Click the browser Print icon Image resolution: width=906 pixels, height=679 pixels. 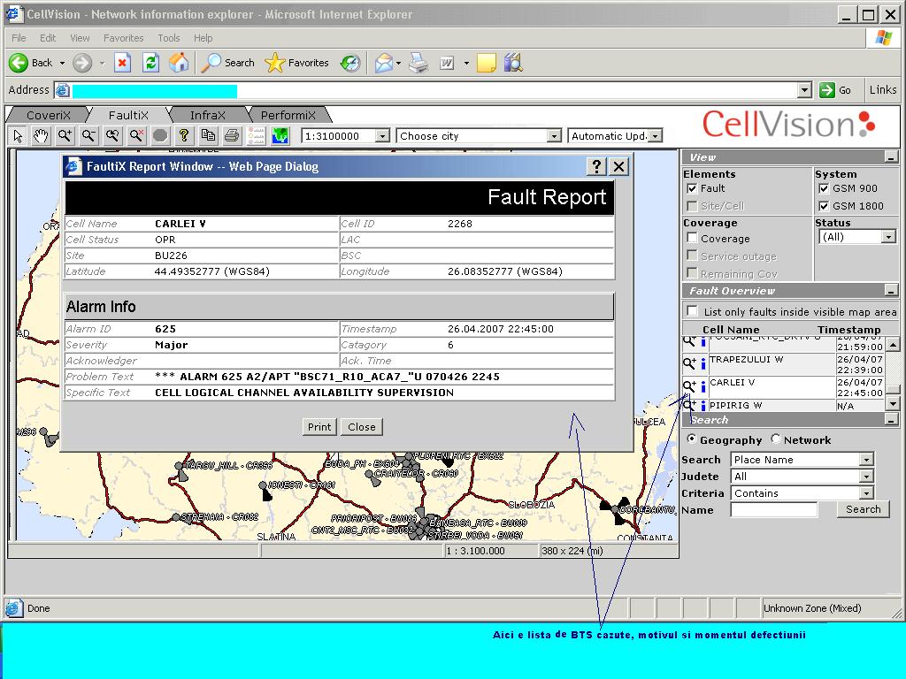coord(418,63)
